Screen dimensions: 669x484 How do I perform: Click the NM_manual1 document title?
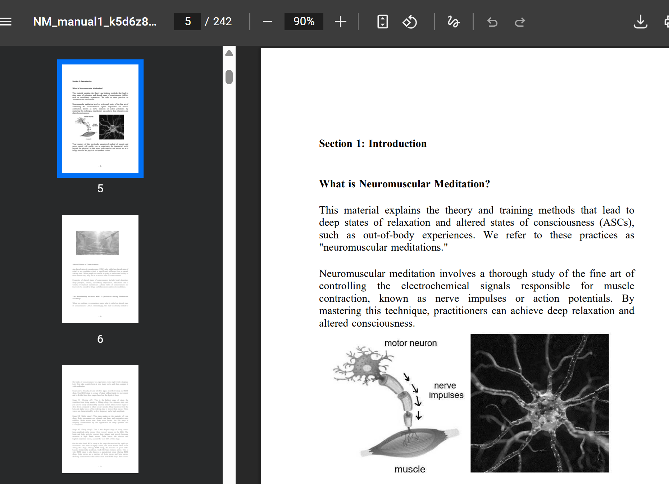pos(95,22)
